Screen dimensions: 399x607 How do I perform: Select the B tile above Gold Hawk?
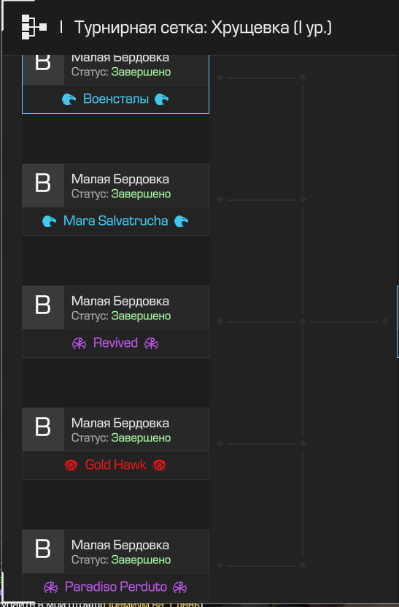(43, 430)
